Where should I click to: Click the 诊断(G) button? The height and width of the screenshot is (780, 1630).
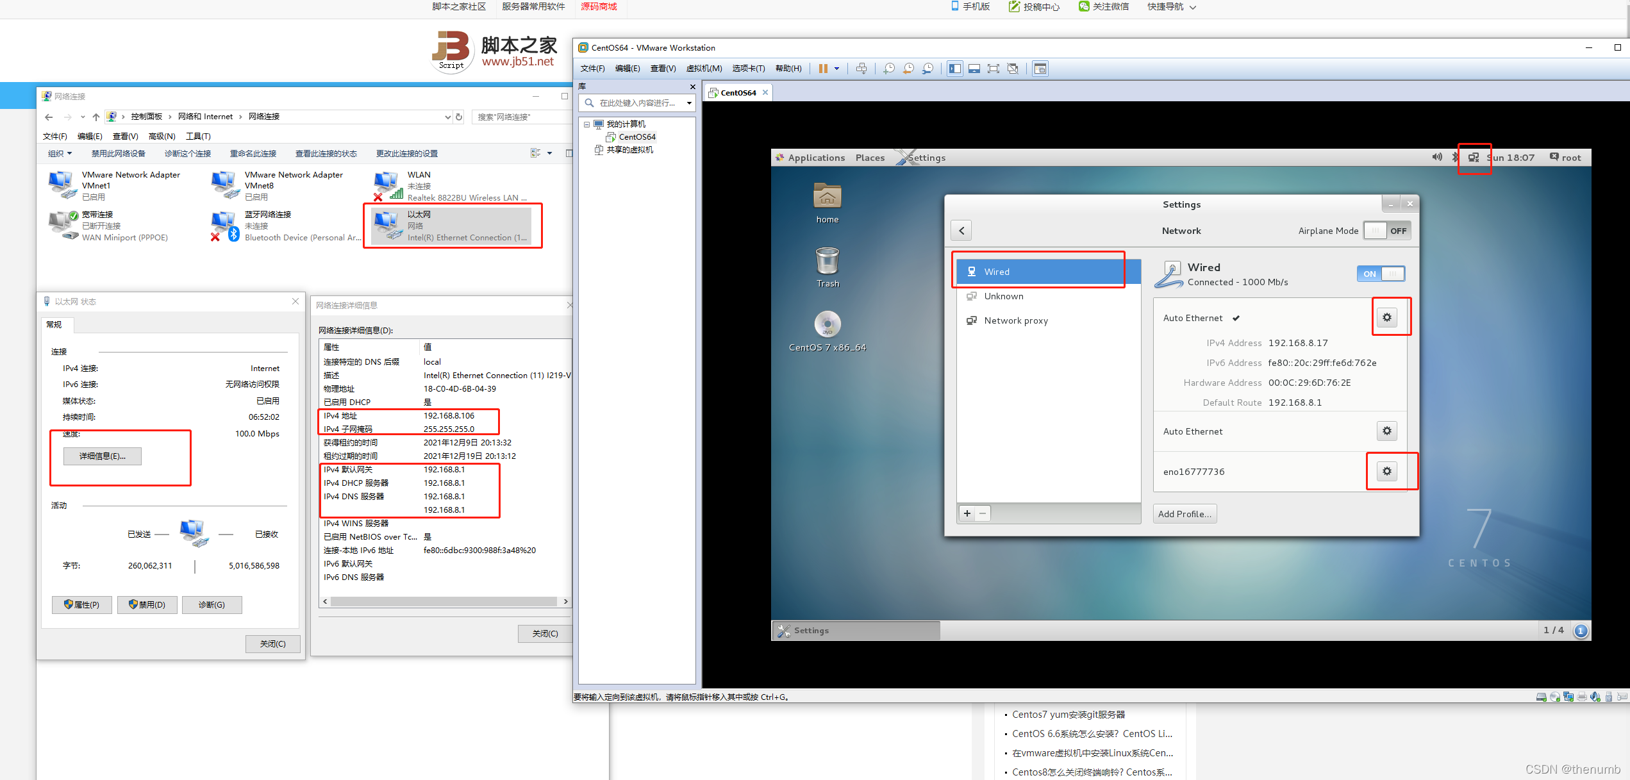pyautogui.click(x=212, y=604)
